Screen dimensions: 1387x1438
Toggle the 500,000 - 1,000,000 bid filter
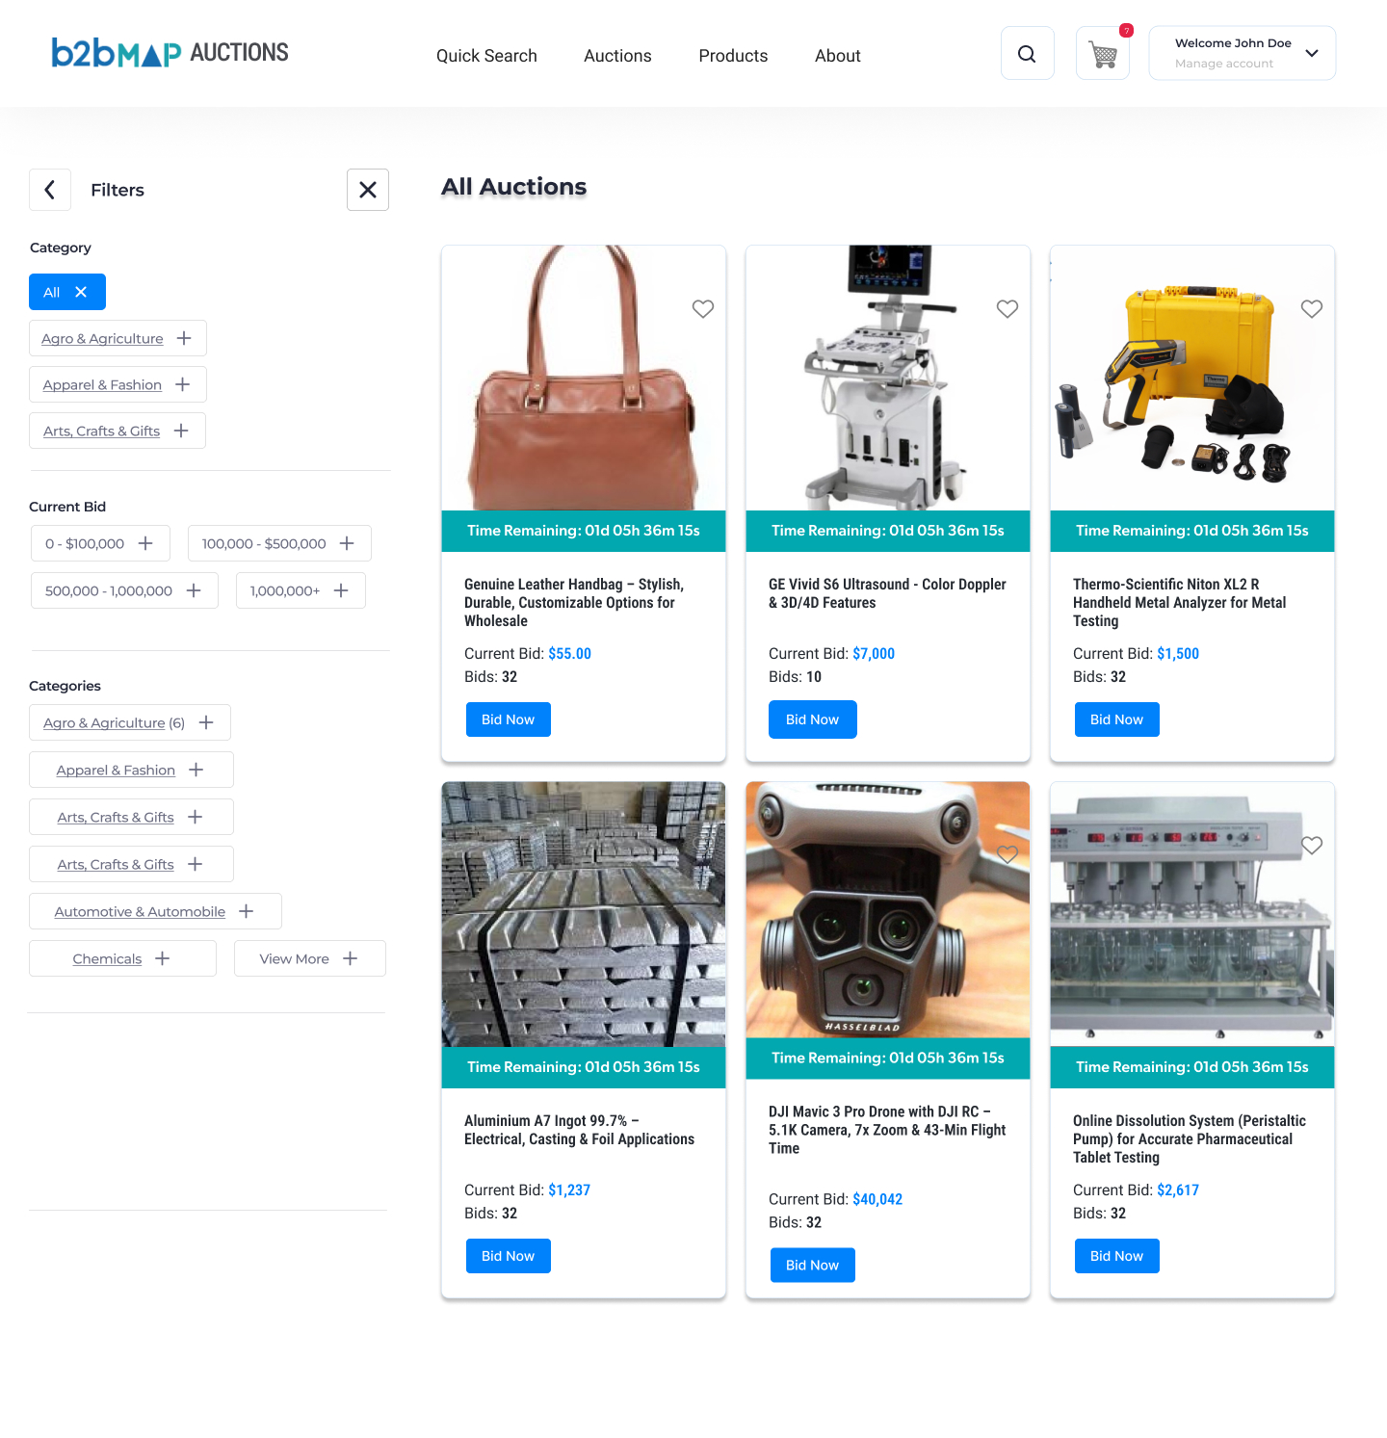click(x=124, y=590)
